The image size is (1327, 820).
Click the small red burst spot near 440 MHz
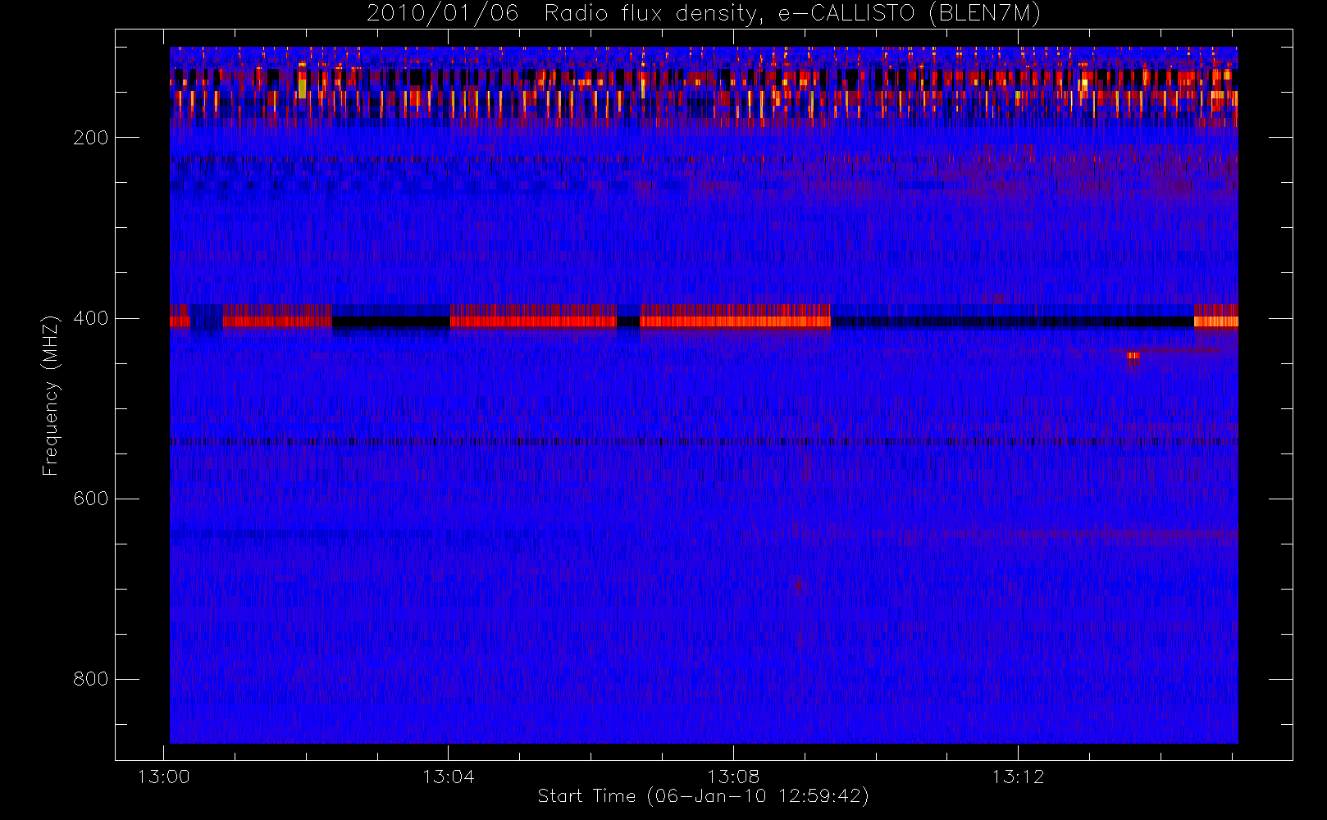point(1133,356)
